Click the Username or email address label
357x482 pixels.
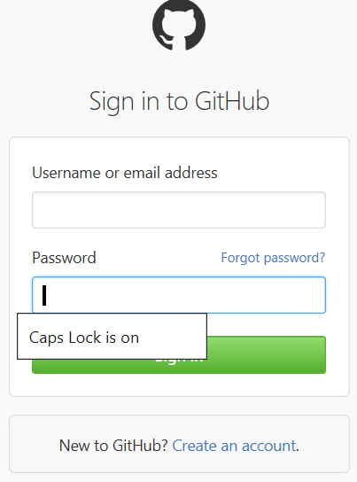[125, 173]
